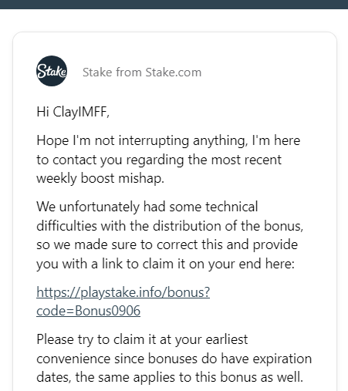348x391 pixels.
Task: Open the sender name Stake from Stake.com
Action: [142, 72]
